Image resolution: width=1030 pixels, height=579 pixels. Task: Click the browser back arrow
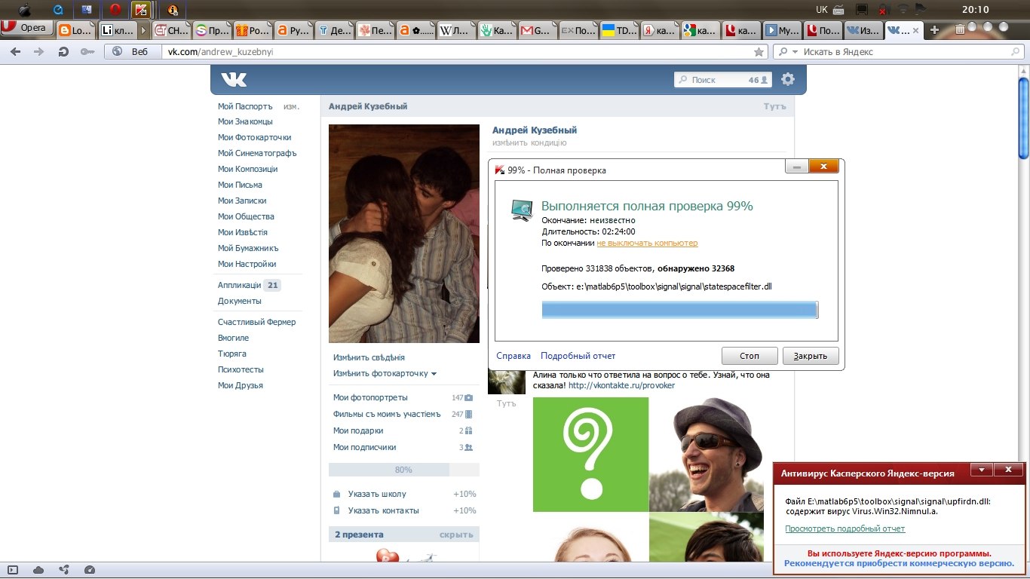16,52
